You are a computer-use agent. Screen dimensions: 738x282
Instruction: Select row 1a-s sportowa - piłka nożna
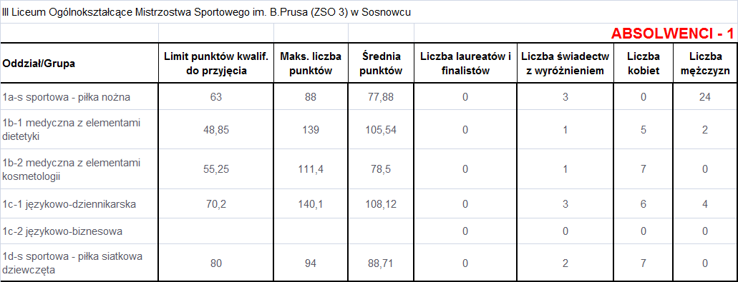tap(369, 97)
